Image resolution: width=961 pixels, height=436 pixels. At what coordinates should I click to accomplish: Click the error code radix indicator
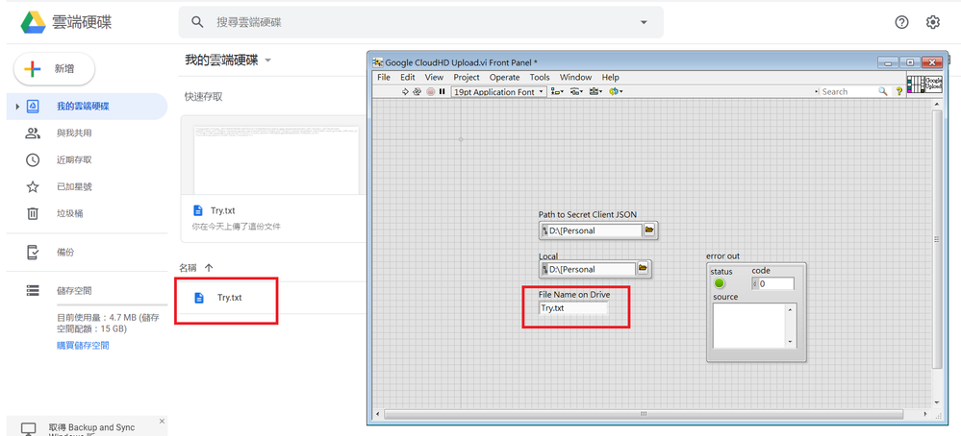pyautogui.click(x=755, y=283)
